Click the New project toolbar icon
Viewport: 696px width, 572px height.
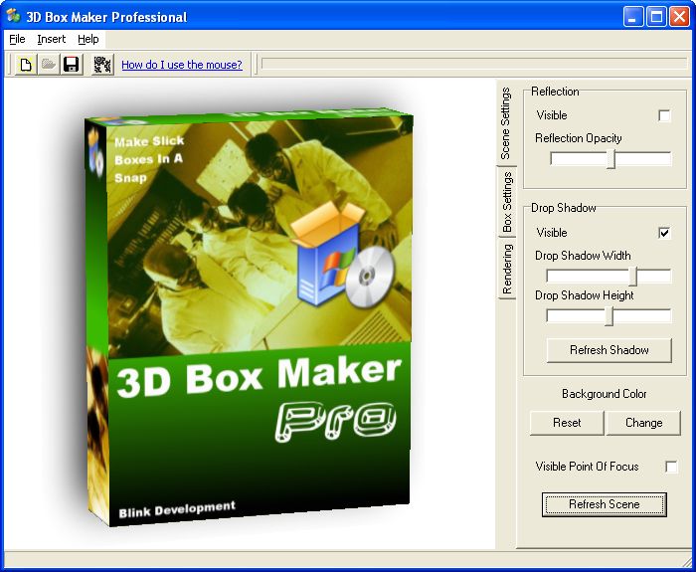27,65
